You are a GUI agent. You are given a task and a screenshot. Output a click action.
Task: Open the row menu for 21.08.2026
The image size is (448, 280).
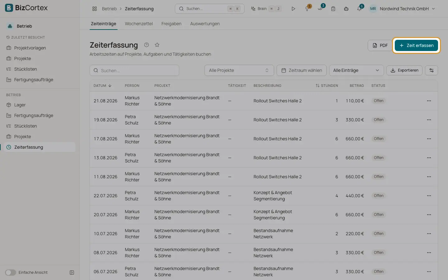(429, 101)
